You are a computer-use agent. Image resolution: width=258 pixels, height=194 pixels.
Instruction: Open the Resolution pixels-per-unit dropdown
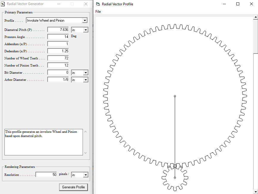pyautogui.click(x=86, y=174)
